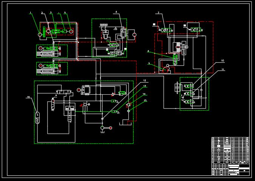
Task: Click the directional valve symbol labeled 7
Action: tap(166, 30)
